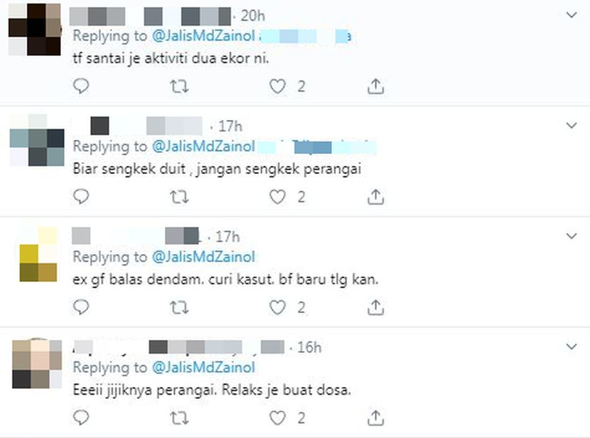Retweet the 'tf santai je aktiviti' tweet
Image resolution: width=590 pixels, height=438 pixels.
click(x=179, y=87)
